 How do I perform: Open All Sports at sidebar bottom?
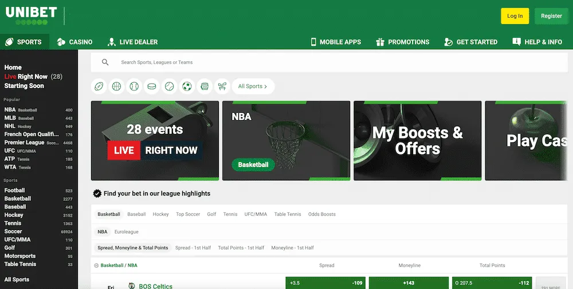tap(17, 279)
